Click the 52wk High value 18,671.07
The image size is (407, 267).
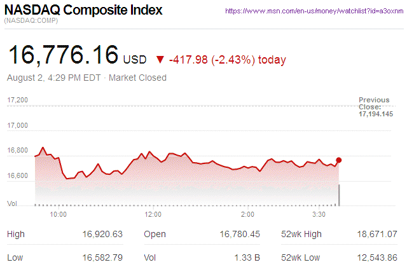click(x=376, y=234)
